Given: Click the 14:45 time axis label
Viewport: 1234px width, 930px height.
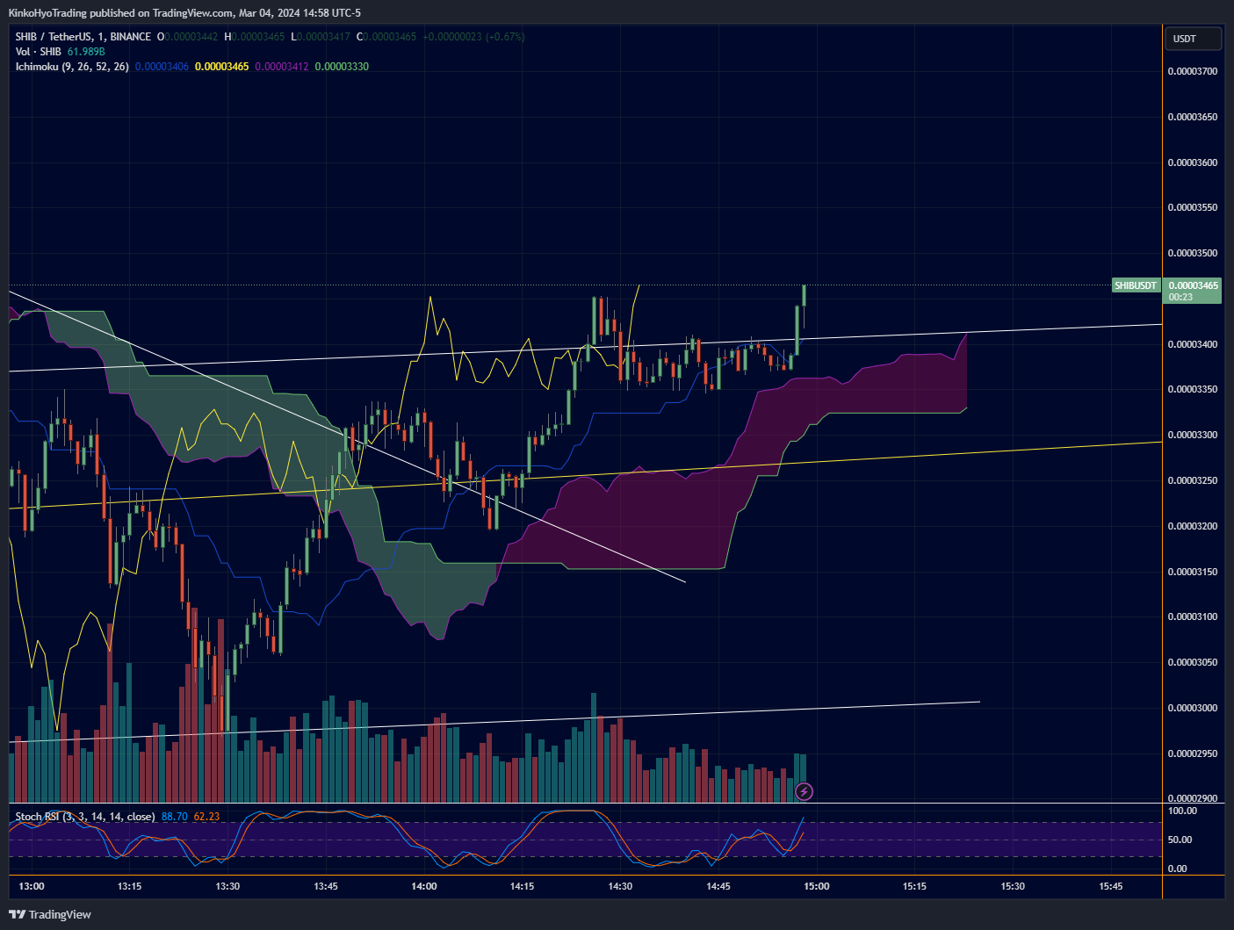Looking at the screenshot, I should tap(718, 886).
